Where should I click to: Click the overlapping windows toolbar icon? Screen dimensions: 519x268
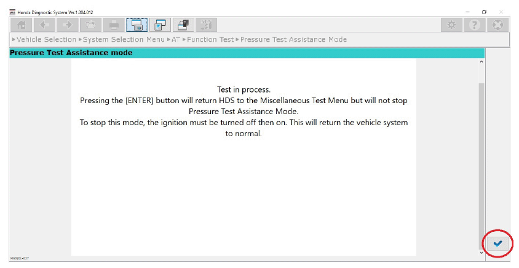[x=160, y=25]
